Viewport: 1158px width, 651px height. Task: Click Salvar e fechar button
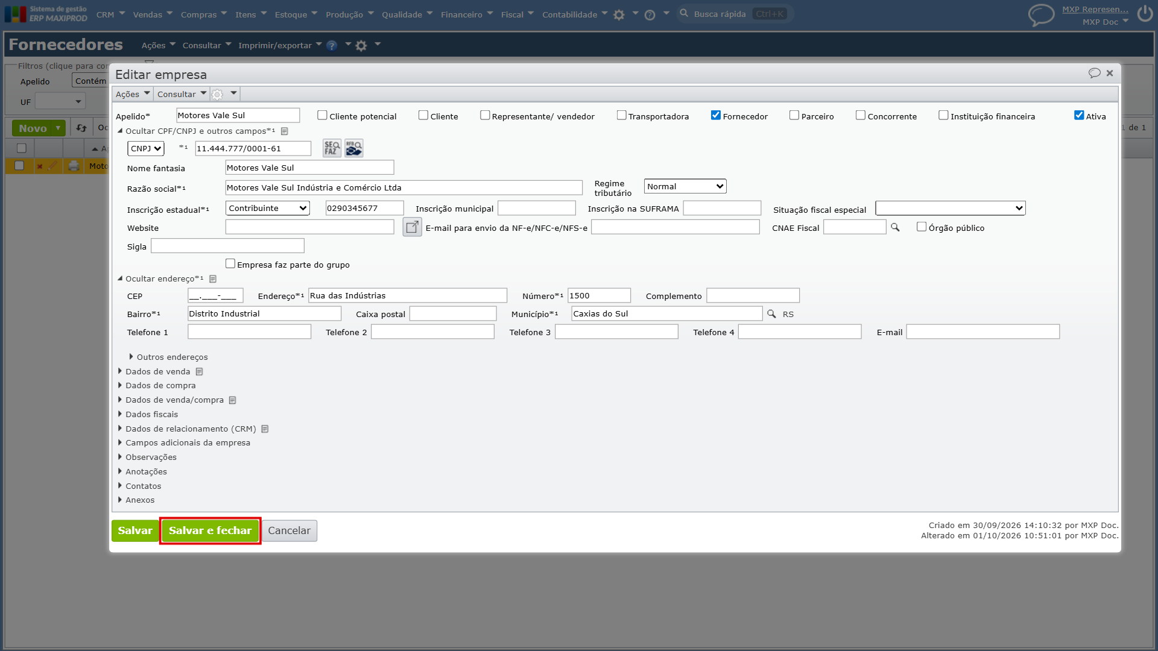pyautogui.click(x=210, y=530)
